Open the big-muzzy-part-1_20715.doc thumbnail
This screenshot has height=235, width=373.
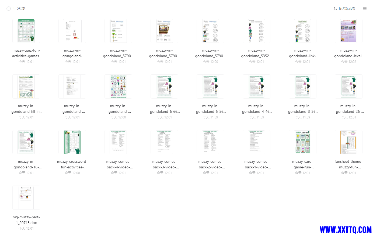(26, 198)
